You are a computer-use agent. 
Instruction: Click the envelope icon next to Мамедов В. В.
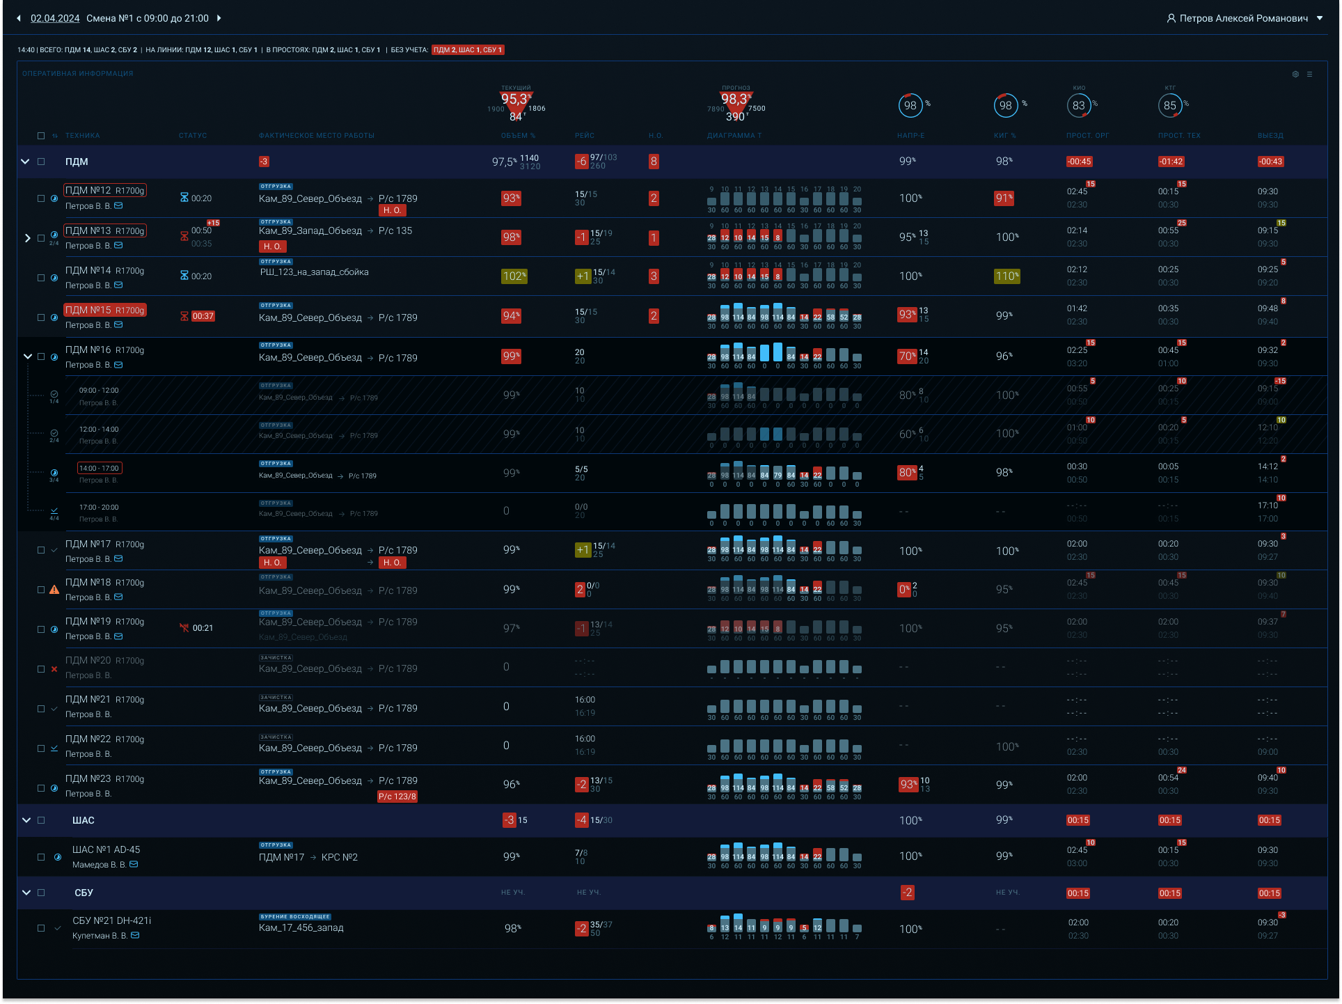tap(134, 865)
